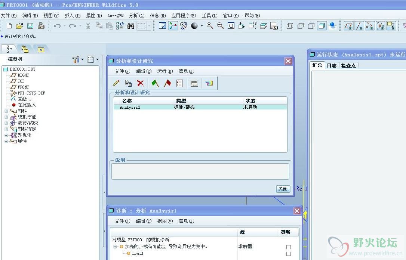Click the New file icon in main toolbar
Viewport: 406px width, 260px height.
(9, 26)
